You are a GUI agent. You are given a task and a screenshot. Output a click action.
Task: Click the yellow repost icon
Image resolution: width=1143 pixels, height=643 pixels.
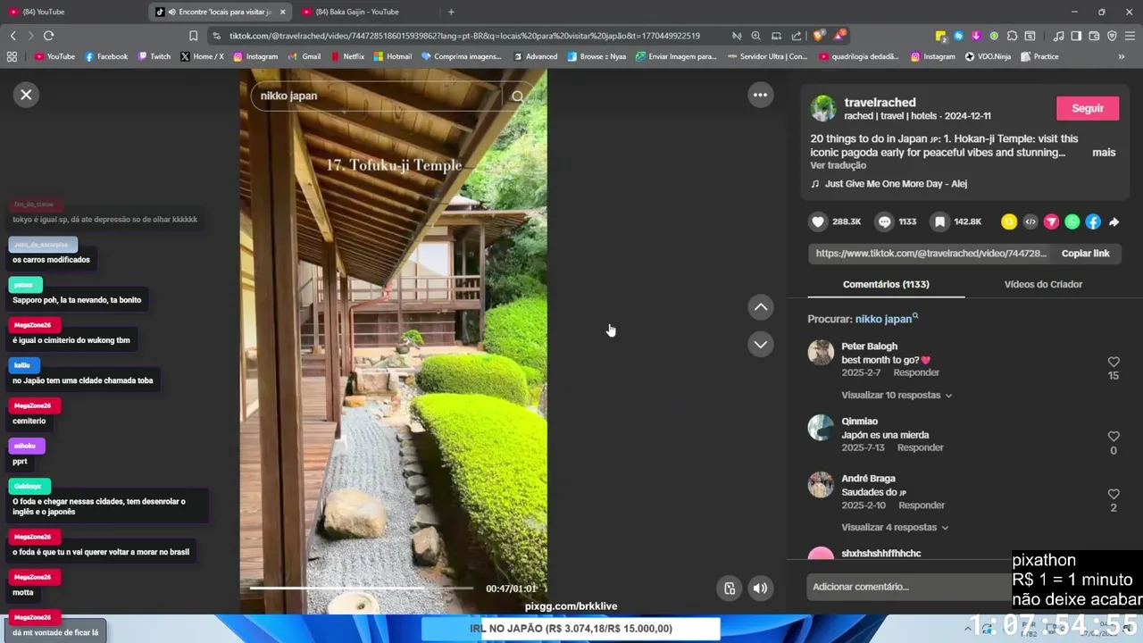1009,221
